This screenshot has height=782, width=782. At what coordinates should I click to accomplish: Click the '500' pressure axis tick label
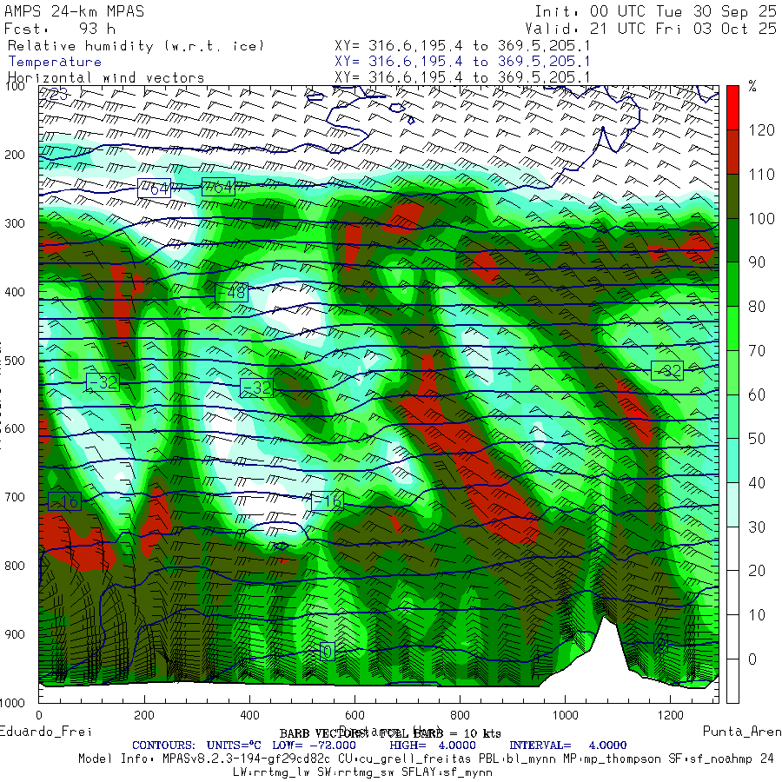pyautogui.click(x=15, y=361)
